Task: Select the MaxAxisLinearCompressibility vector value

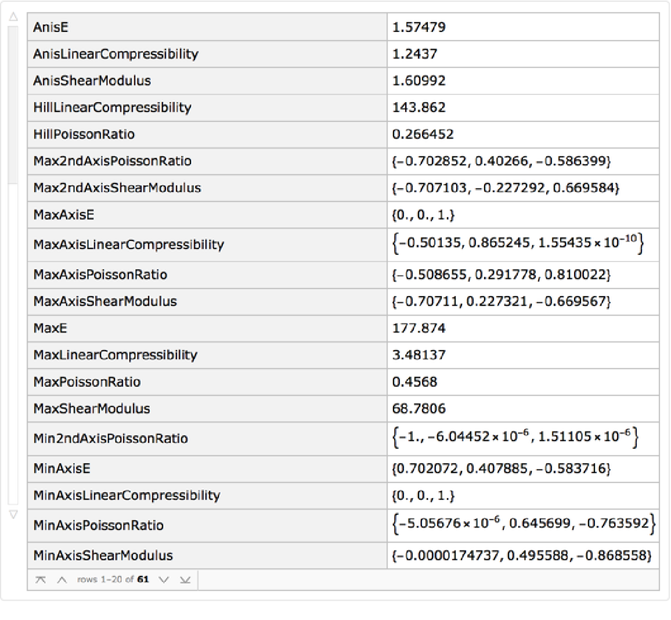Action: coord(518,244)
